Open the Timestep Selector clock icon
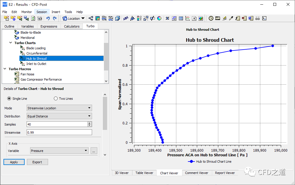Image resolution: width=295 pixels, height=185 pixels. (x=211, y=18)
